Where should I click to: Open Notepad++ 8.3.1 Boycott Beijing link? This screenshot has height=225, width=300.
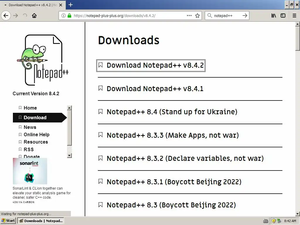tap(174, 182)
